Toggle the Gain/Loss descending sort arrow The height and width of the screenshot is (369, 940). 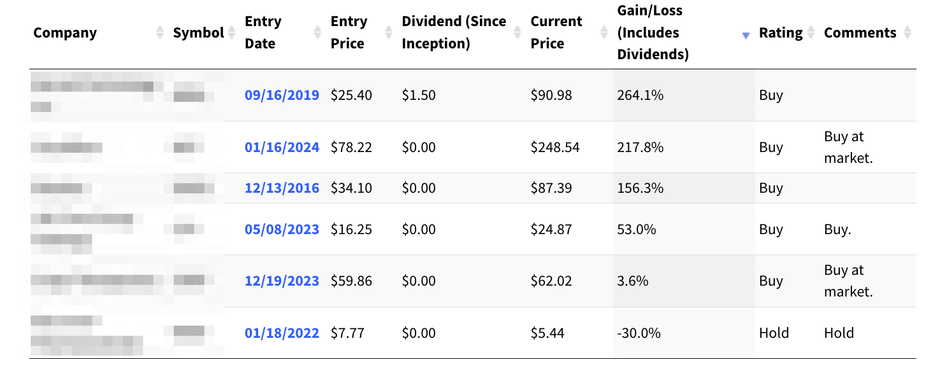click(x=746, y=36)
